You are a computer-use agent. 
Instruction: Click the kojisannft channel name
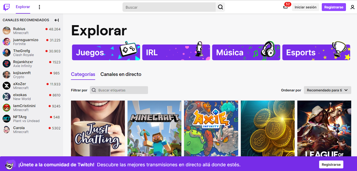pyautogui.click(x=22, y=73)
